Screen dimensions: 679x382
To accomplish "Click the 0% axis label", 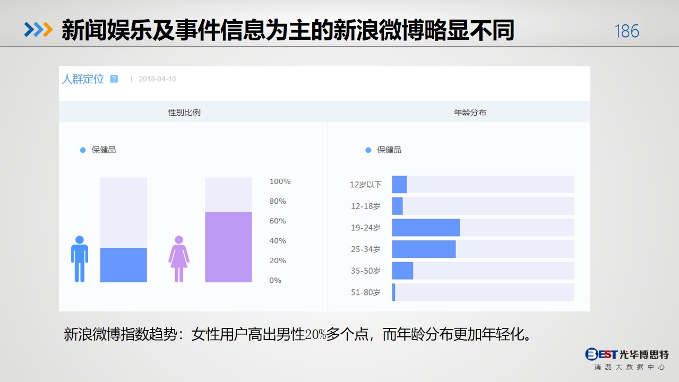I will click(275, 280).
